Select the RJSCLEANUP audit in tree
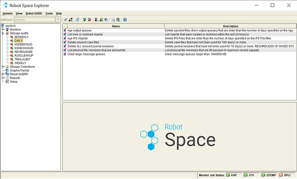This screenshot has width=297, height=179. (24, 56)
